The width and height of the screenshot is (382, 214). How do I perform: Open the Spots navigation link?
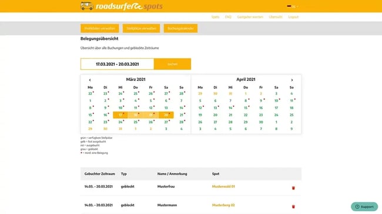tap(215, 17)
